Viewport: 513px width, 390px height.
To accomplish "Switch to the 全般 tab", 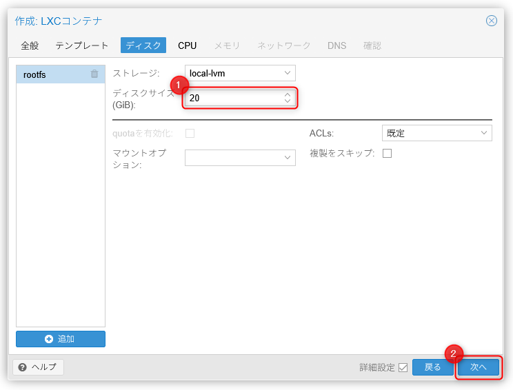I will pos(30,45).
